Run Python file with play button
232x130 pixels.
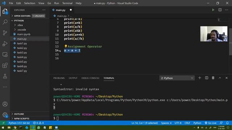coord(213,10)
